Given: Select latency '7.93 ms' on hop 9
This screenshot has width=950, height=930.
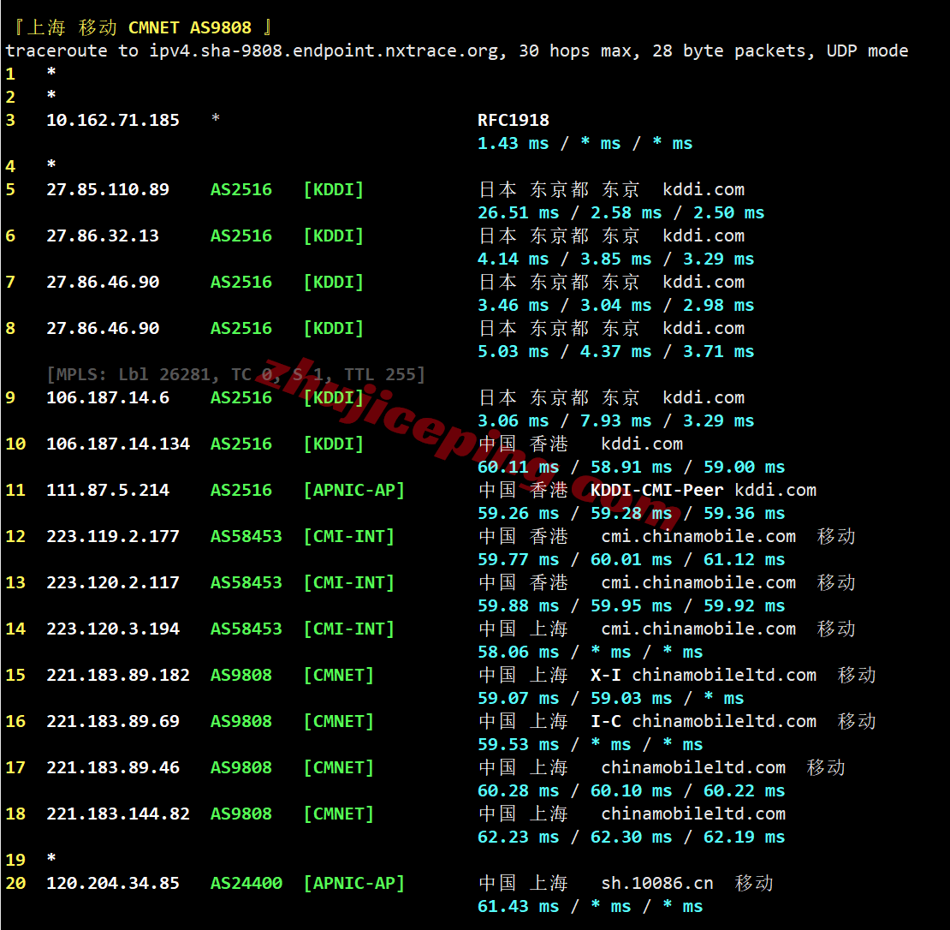Looking at the screenshot, I should tap(615, 420).
